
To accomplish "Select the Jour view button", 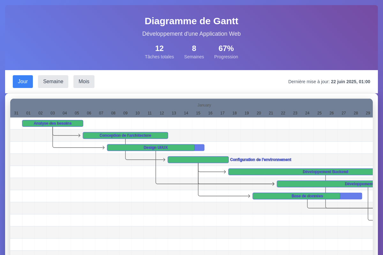I will pos(23,82).
